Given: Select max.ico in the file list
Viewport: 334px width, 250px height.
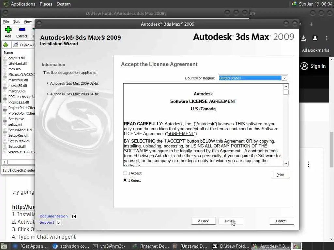Looking at the screenshot, I should [x=14, y=69].
